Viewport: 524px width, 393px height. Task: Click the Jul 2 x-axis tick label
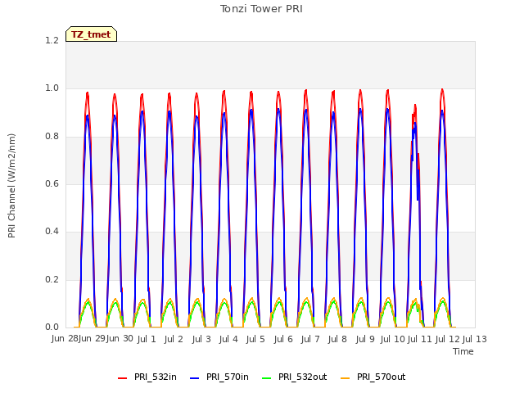[x=174, y=339]
